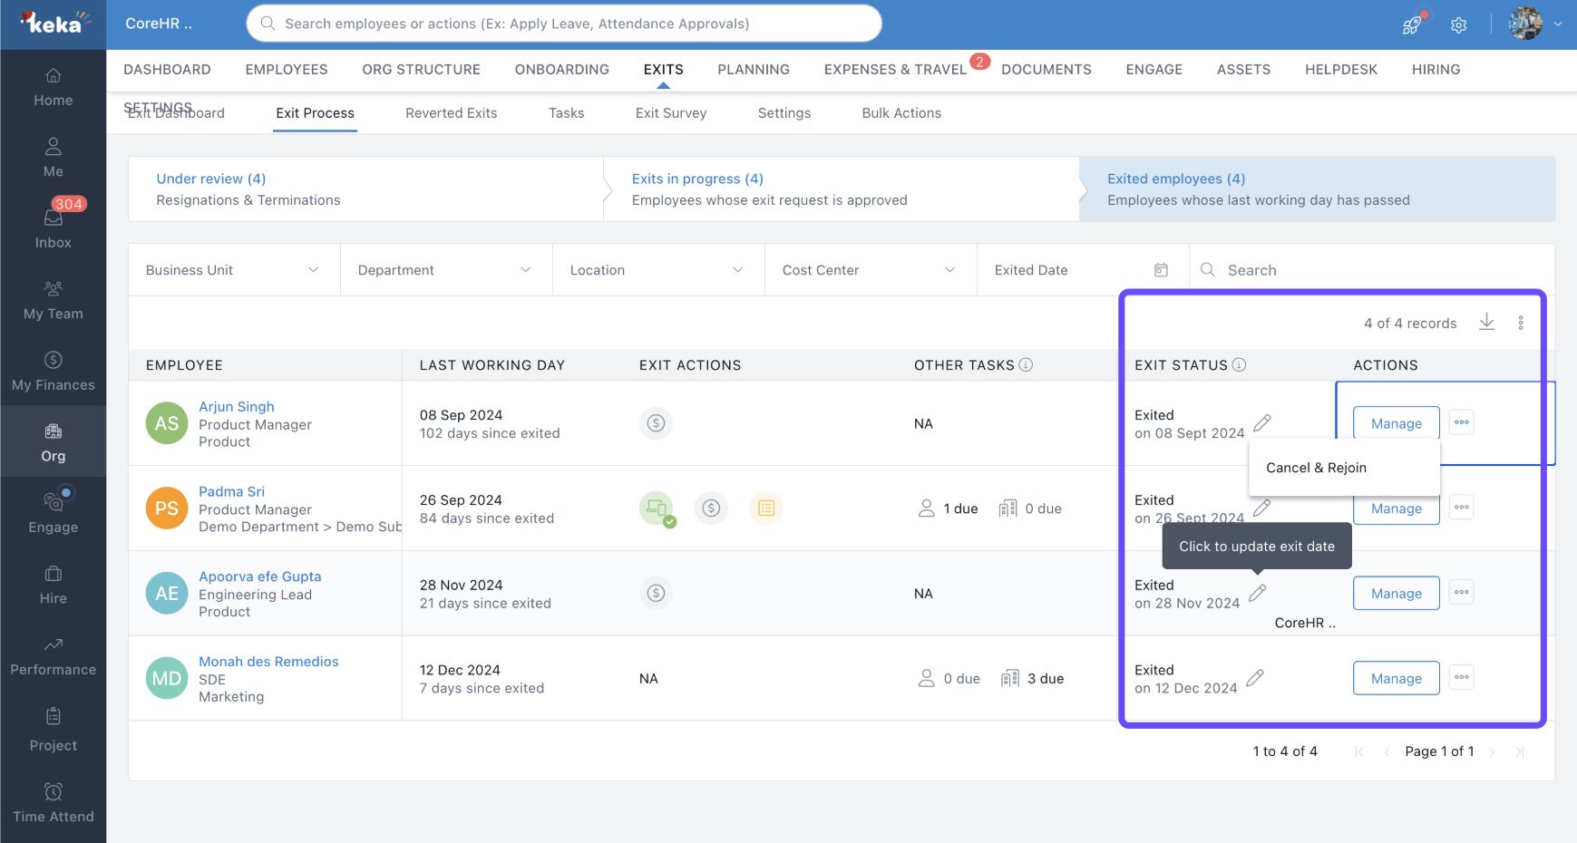Select Cancel & Rejoin from the popup menu
This screenshot has height=843, width=1577.
1316,468
